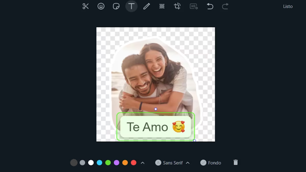Choose the white text color
This screenshot has height=172, width=306.
pyautogui.click(x=91, y=163)
